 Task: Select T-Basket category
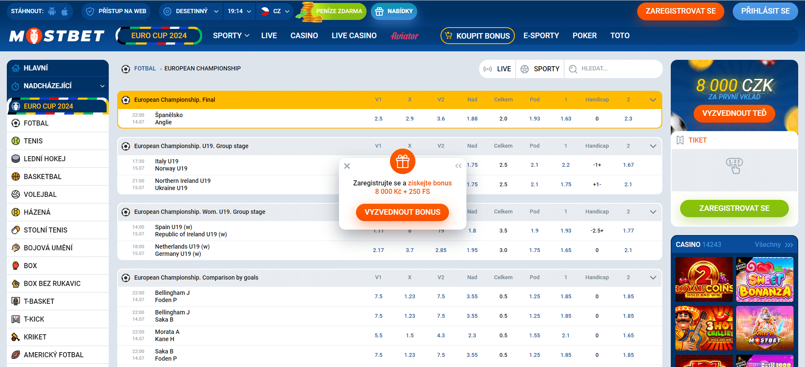[57, 301]
